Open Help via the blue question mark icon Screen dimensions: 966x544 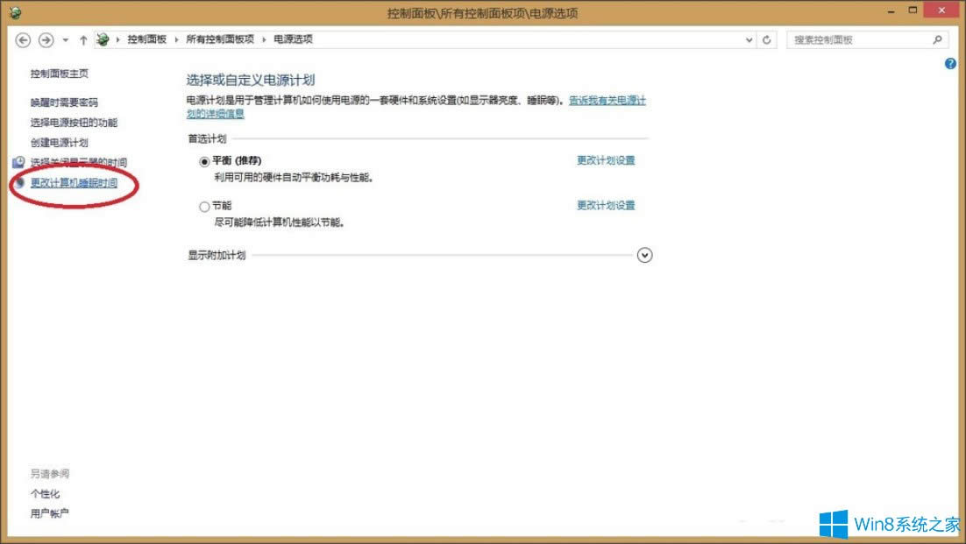click(949, 63)
